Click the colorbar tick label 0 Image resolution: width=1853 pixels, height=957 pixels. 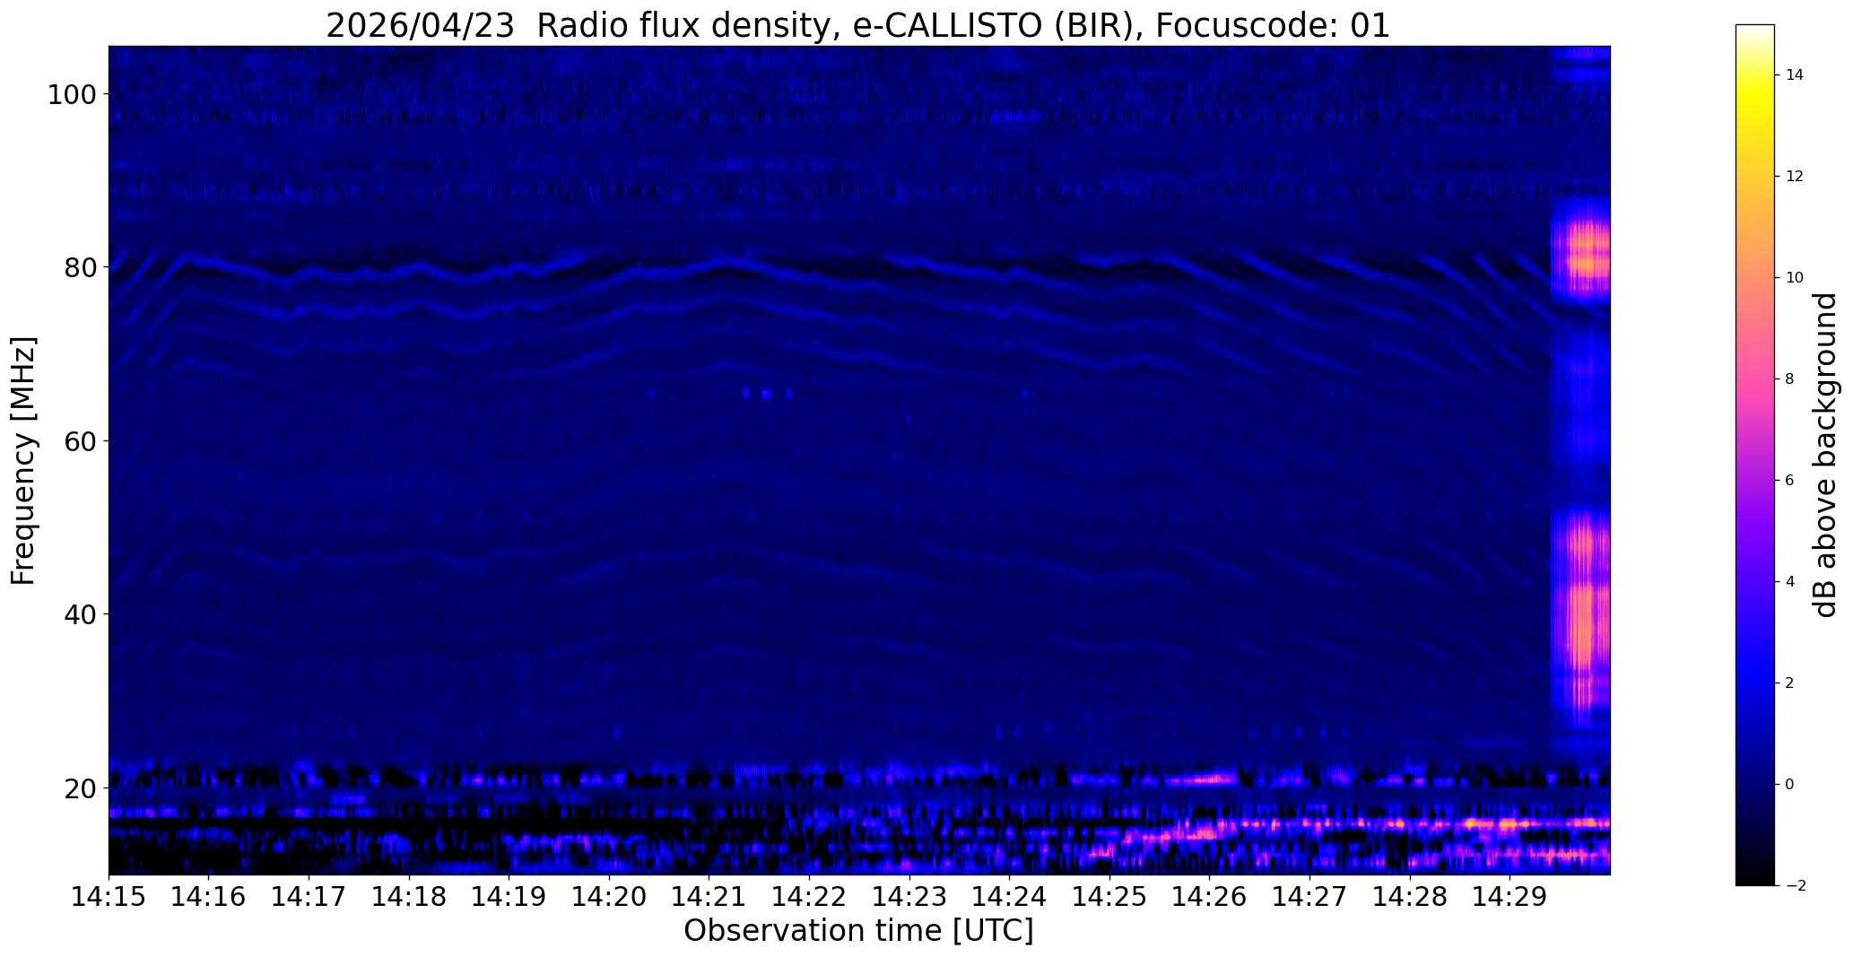click(x=1790, y=784)
